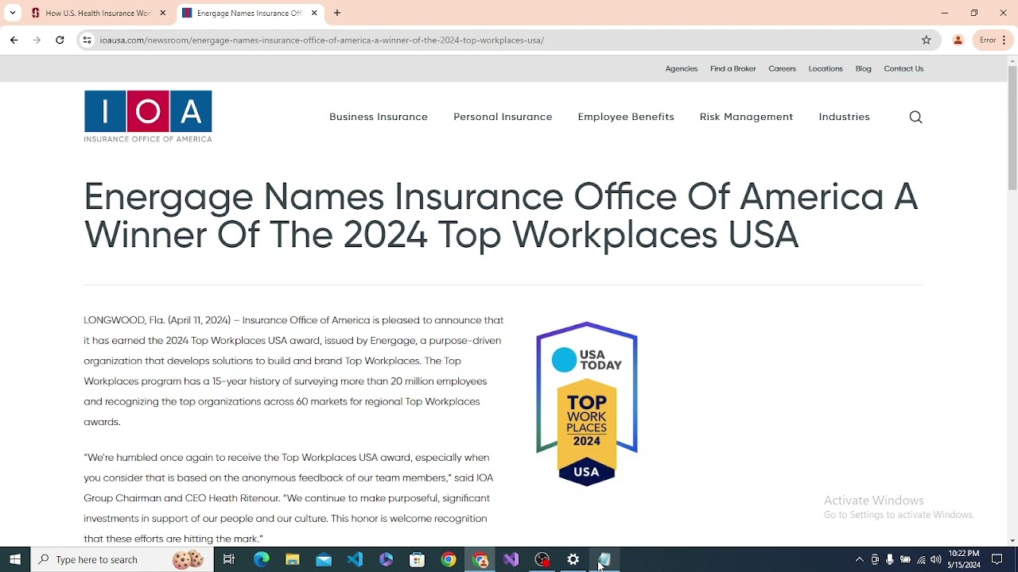The image size is (1018, 572).
Task: Click the taskbar search box
Action: tap(122, 559)
